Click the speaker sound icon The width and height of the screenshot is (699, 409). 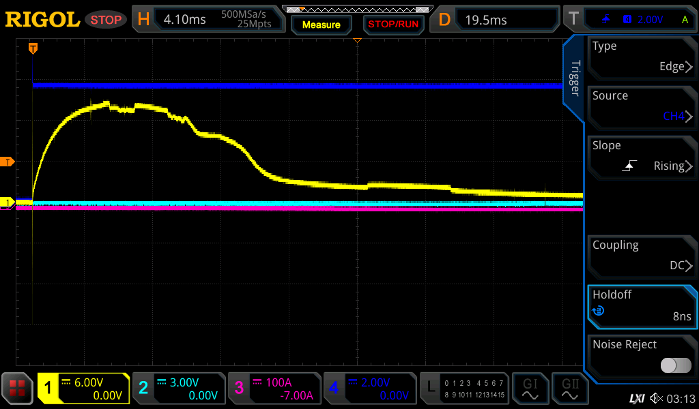[656, 397]
